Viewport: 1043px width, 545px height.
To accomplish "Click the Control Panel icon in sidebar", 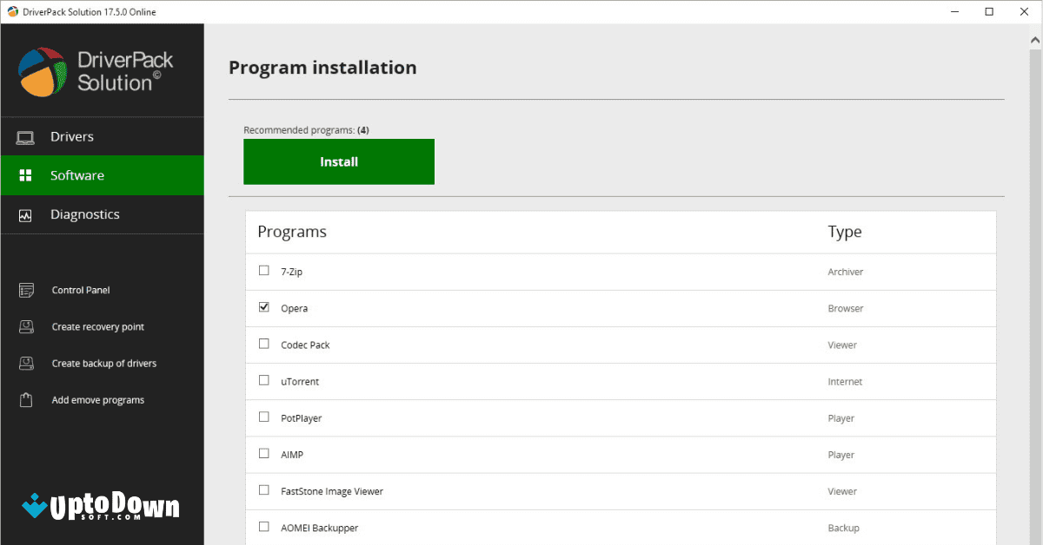I will 25,290.
